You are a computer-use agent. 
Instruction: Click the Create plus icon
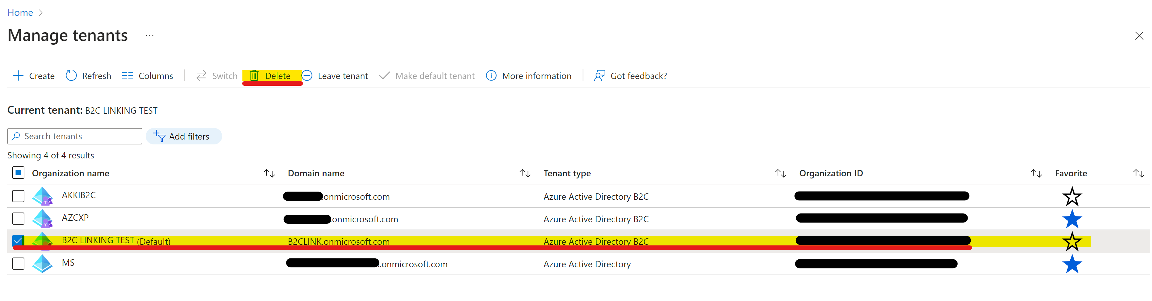pyautogui.click(x=18, y=76)
